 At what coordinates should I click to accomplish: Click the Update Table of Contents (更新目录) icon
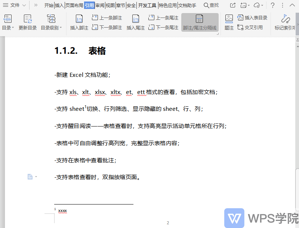28,19
